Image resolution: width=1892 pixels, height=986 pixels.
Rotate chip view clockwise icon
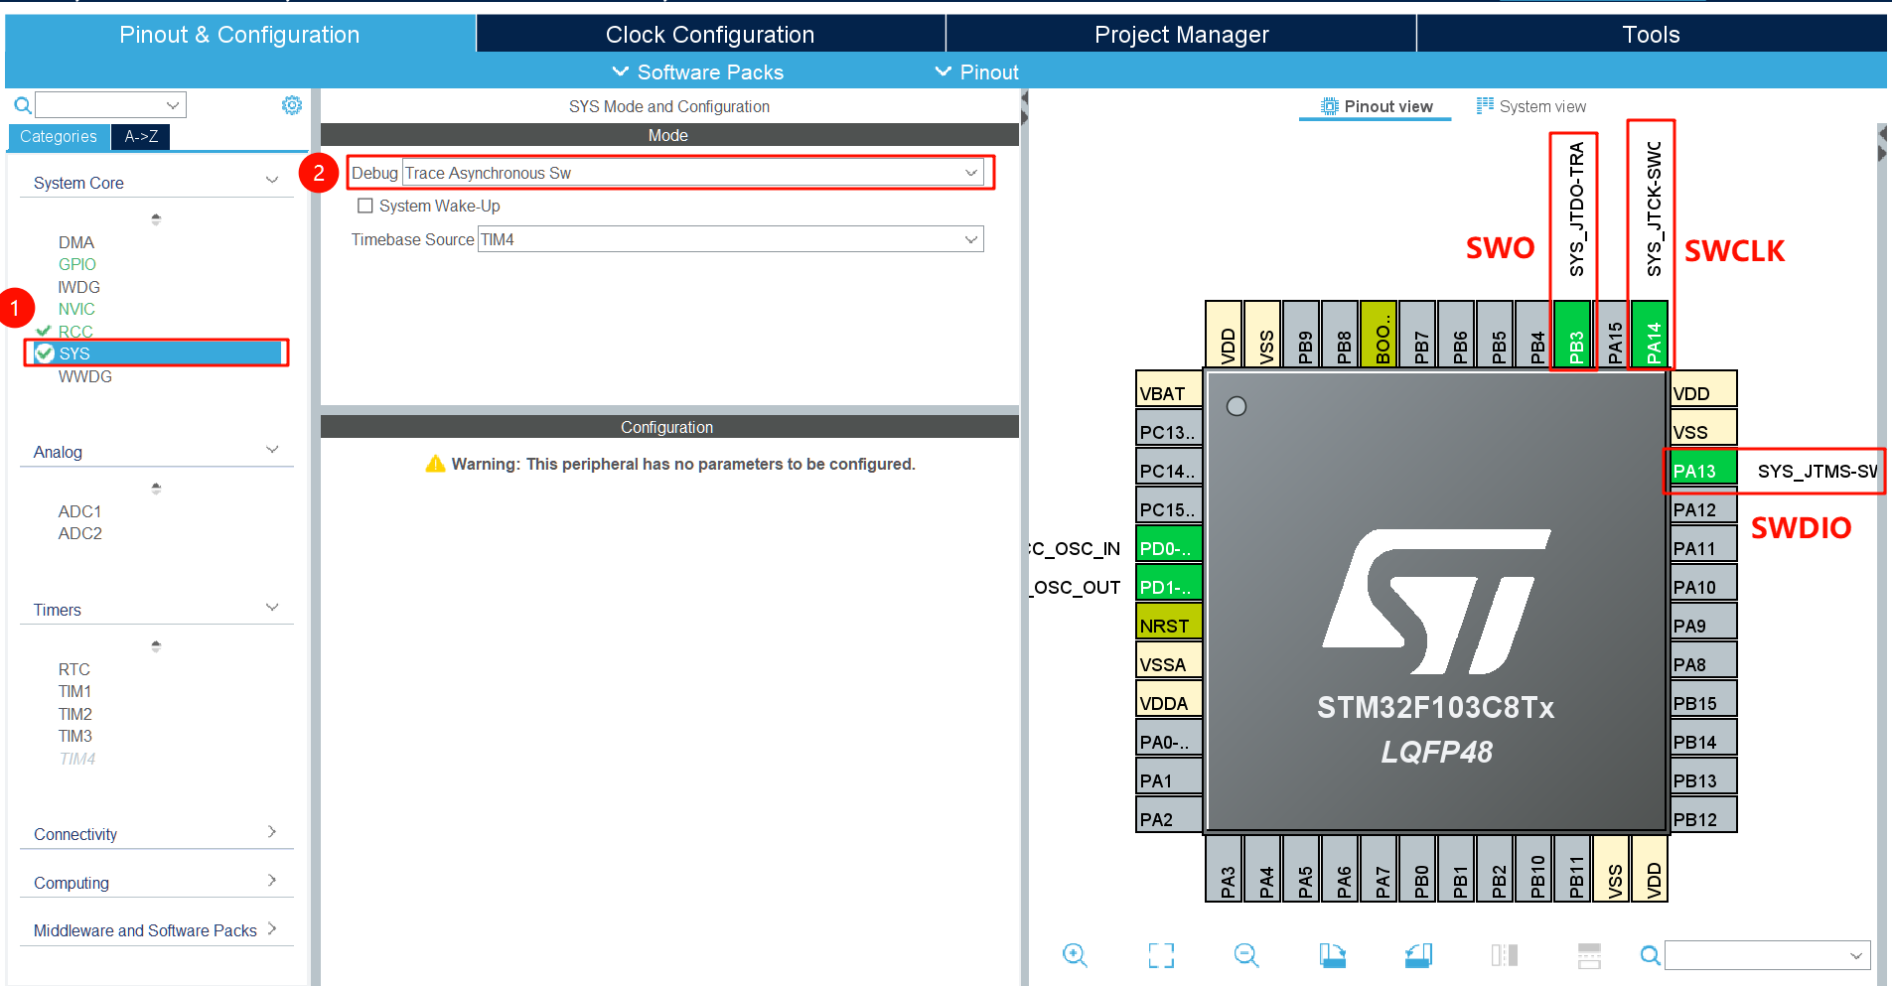(x=1333, y=955)
